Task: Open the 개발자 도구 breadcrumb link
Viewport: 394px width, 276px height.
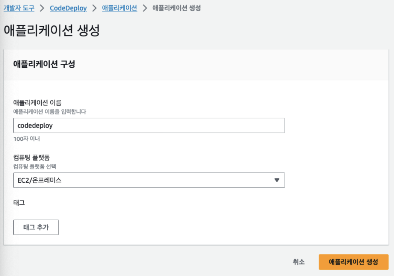Action: tap(19, 8)
